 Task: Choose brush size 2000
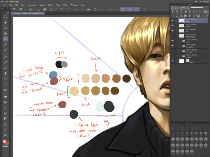[x=192, y=152]
